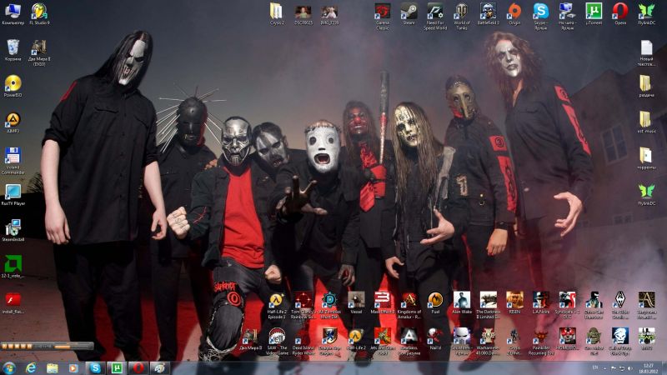The image size is (667, 375).
Task: Open Windows Explorer from the taskbar
Action: coord(53,368)
